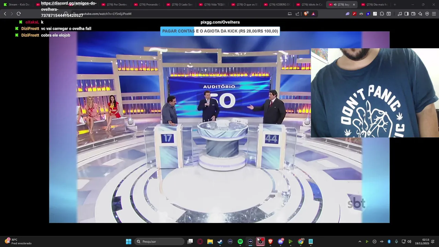
Task: Go back with the browser back arrow
Action: [5, 14]
